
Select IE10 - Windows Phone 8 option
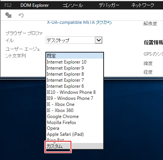[75, 92]
